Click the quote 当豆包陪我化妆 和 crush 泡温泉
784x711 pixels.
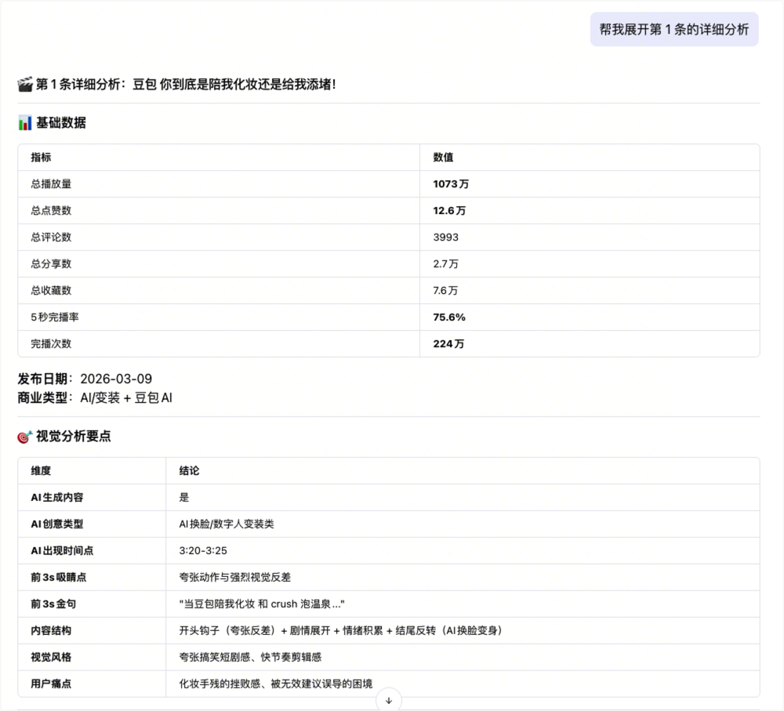click(x=262, y=604)
